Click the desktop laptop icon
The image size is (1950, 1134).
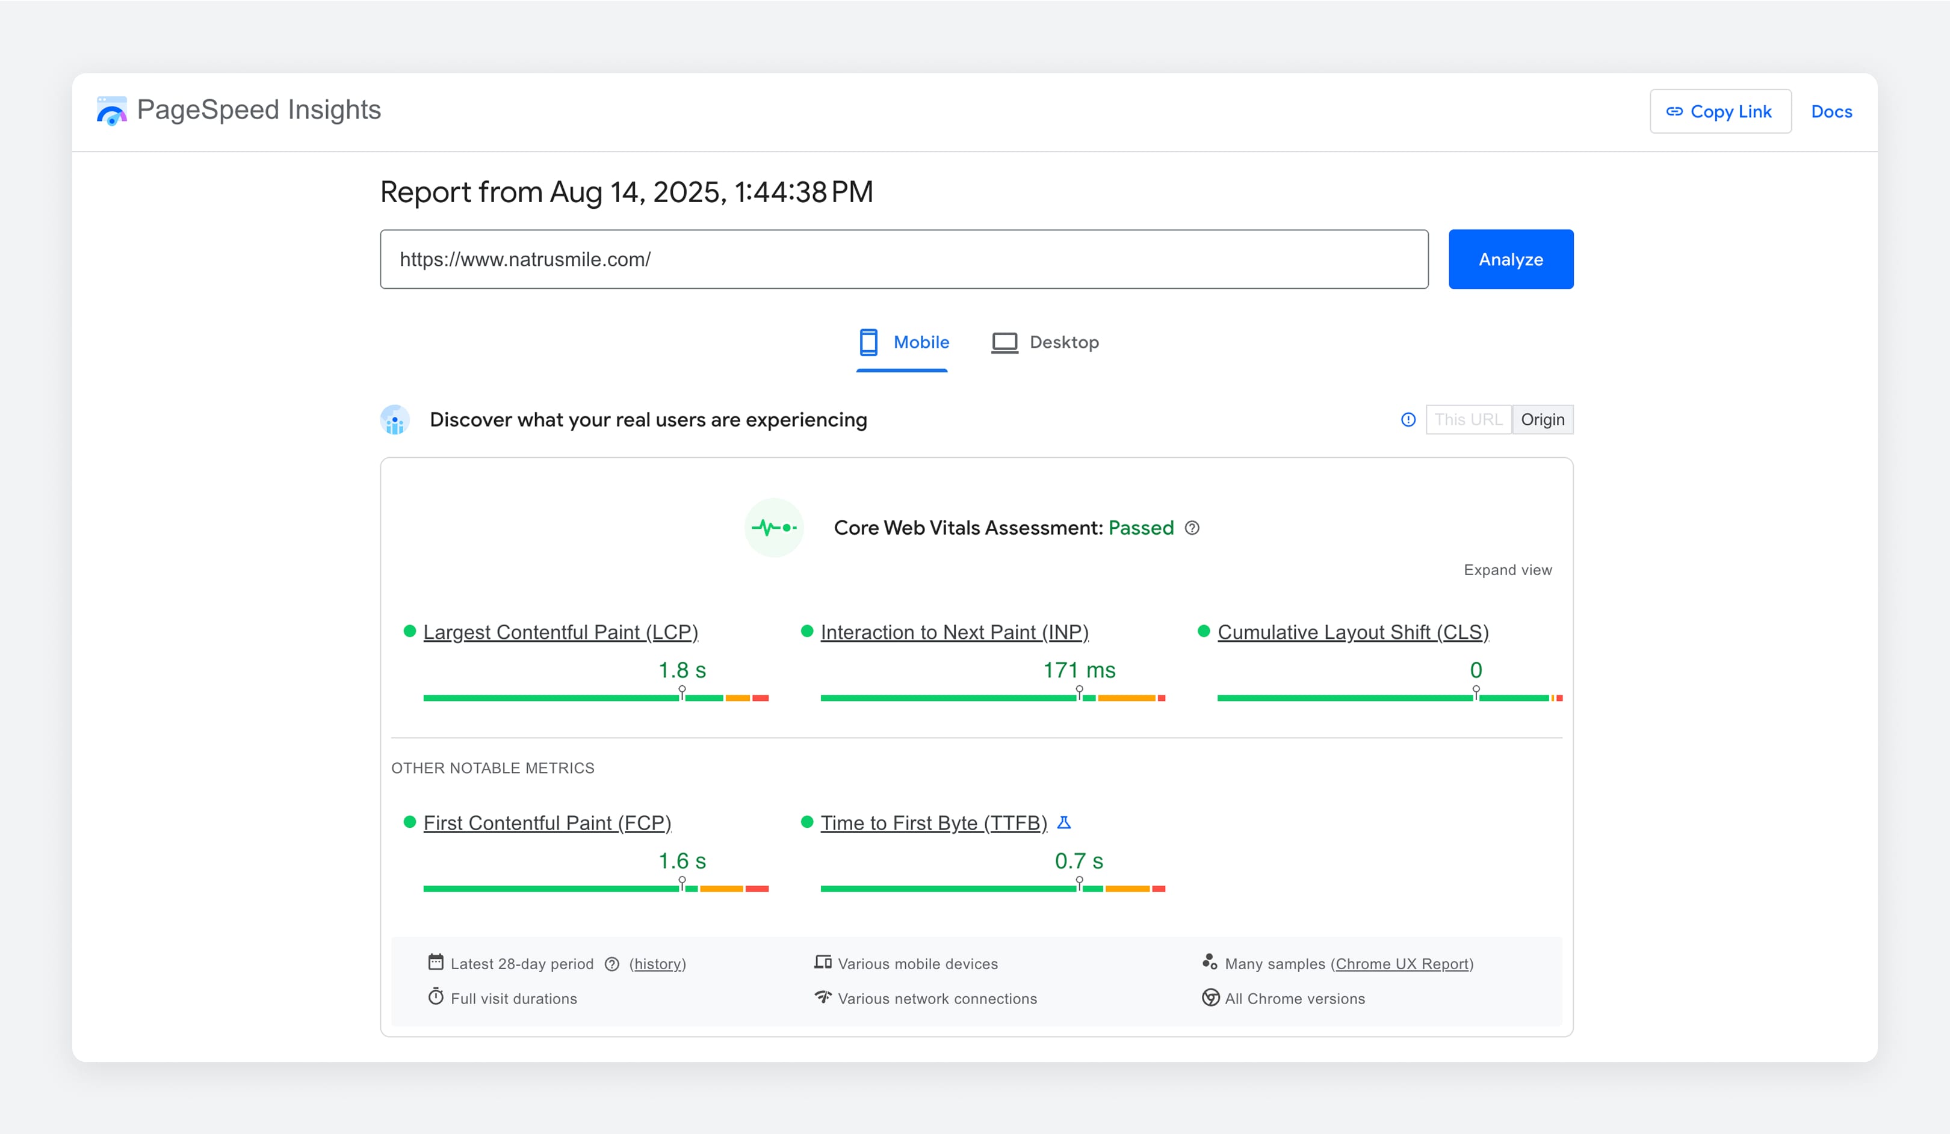(1004, 343)
